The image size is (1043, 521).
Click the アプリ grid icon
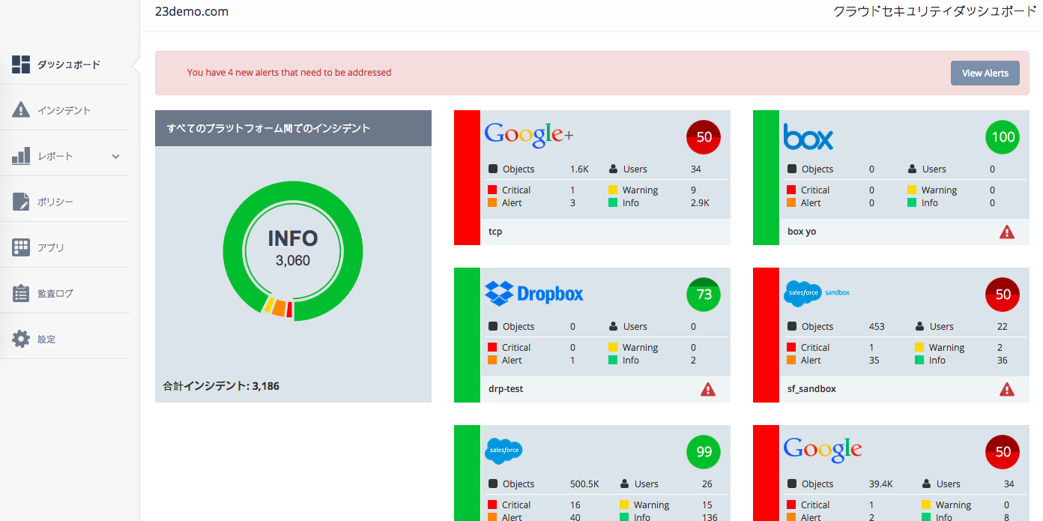(21, 247)
